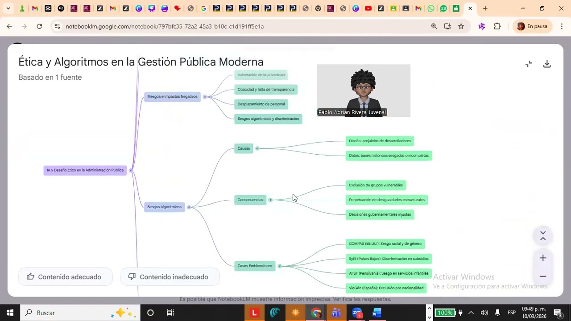
Task: Open Microsoft Teams from taskbar
Action: (x=336, y=313)
